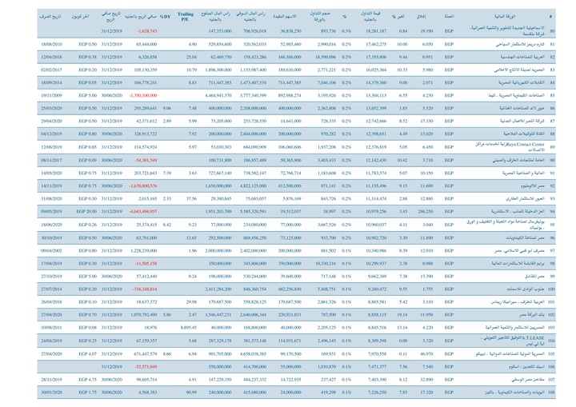
Task: Select the red value '-54,301,549'
Action: tap(146, 160)
